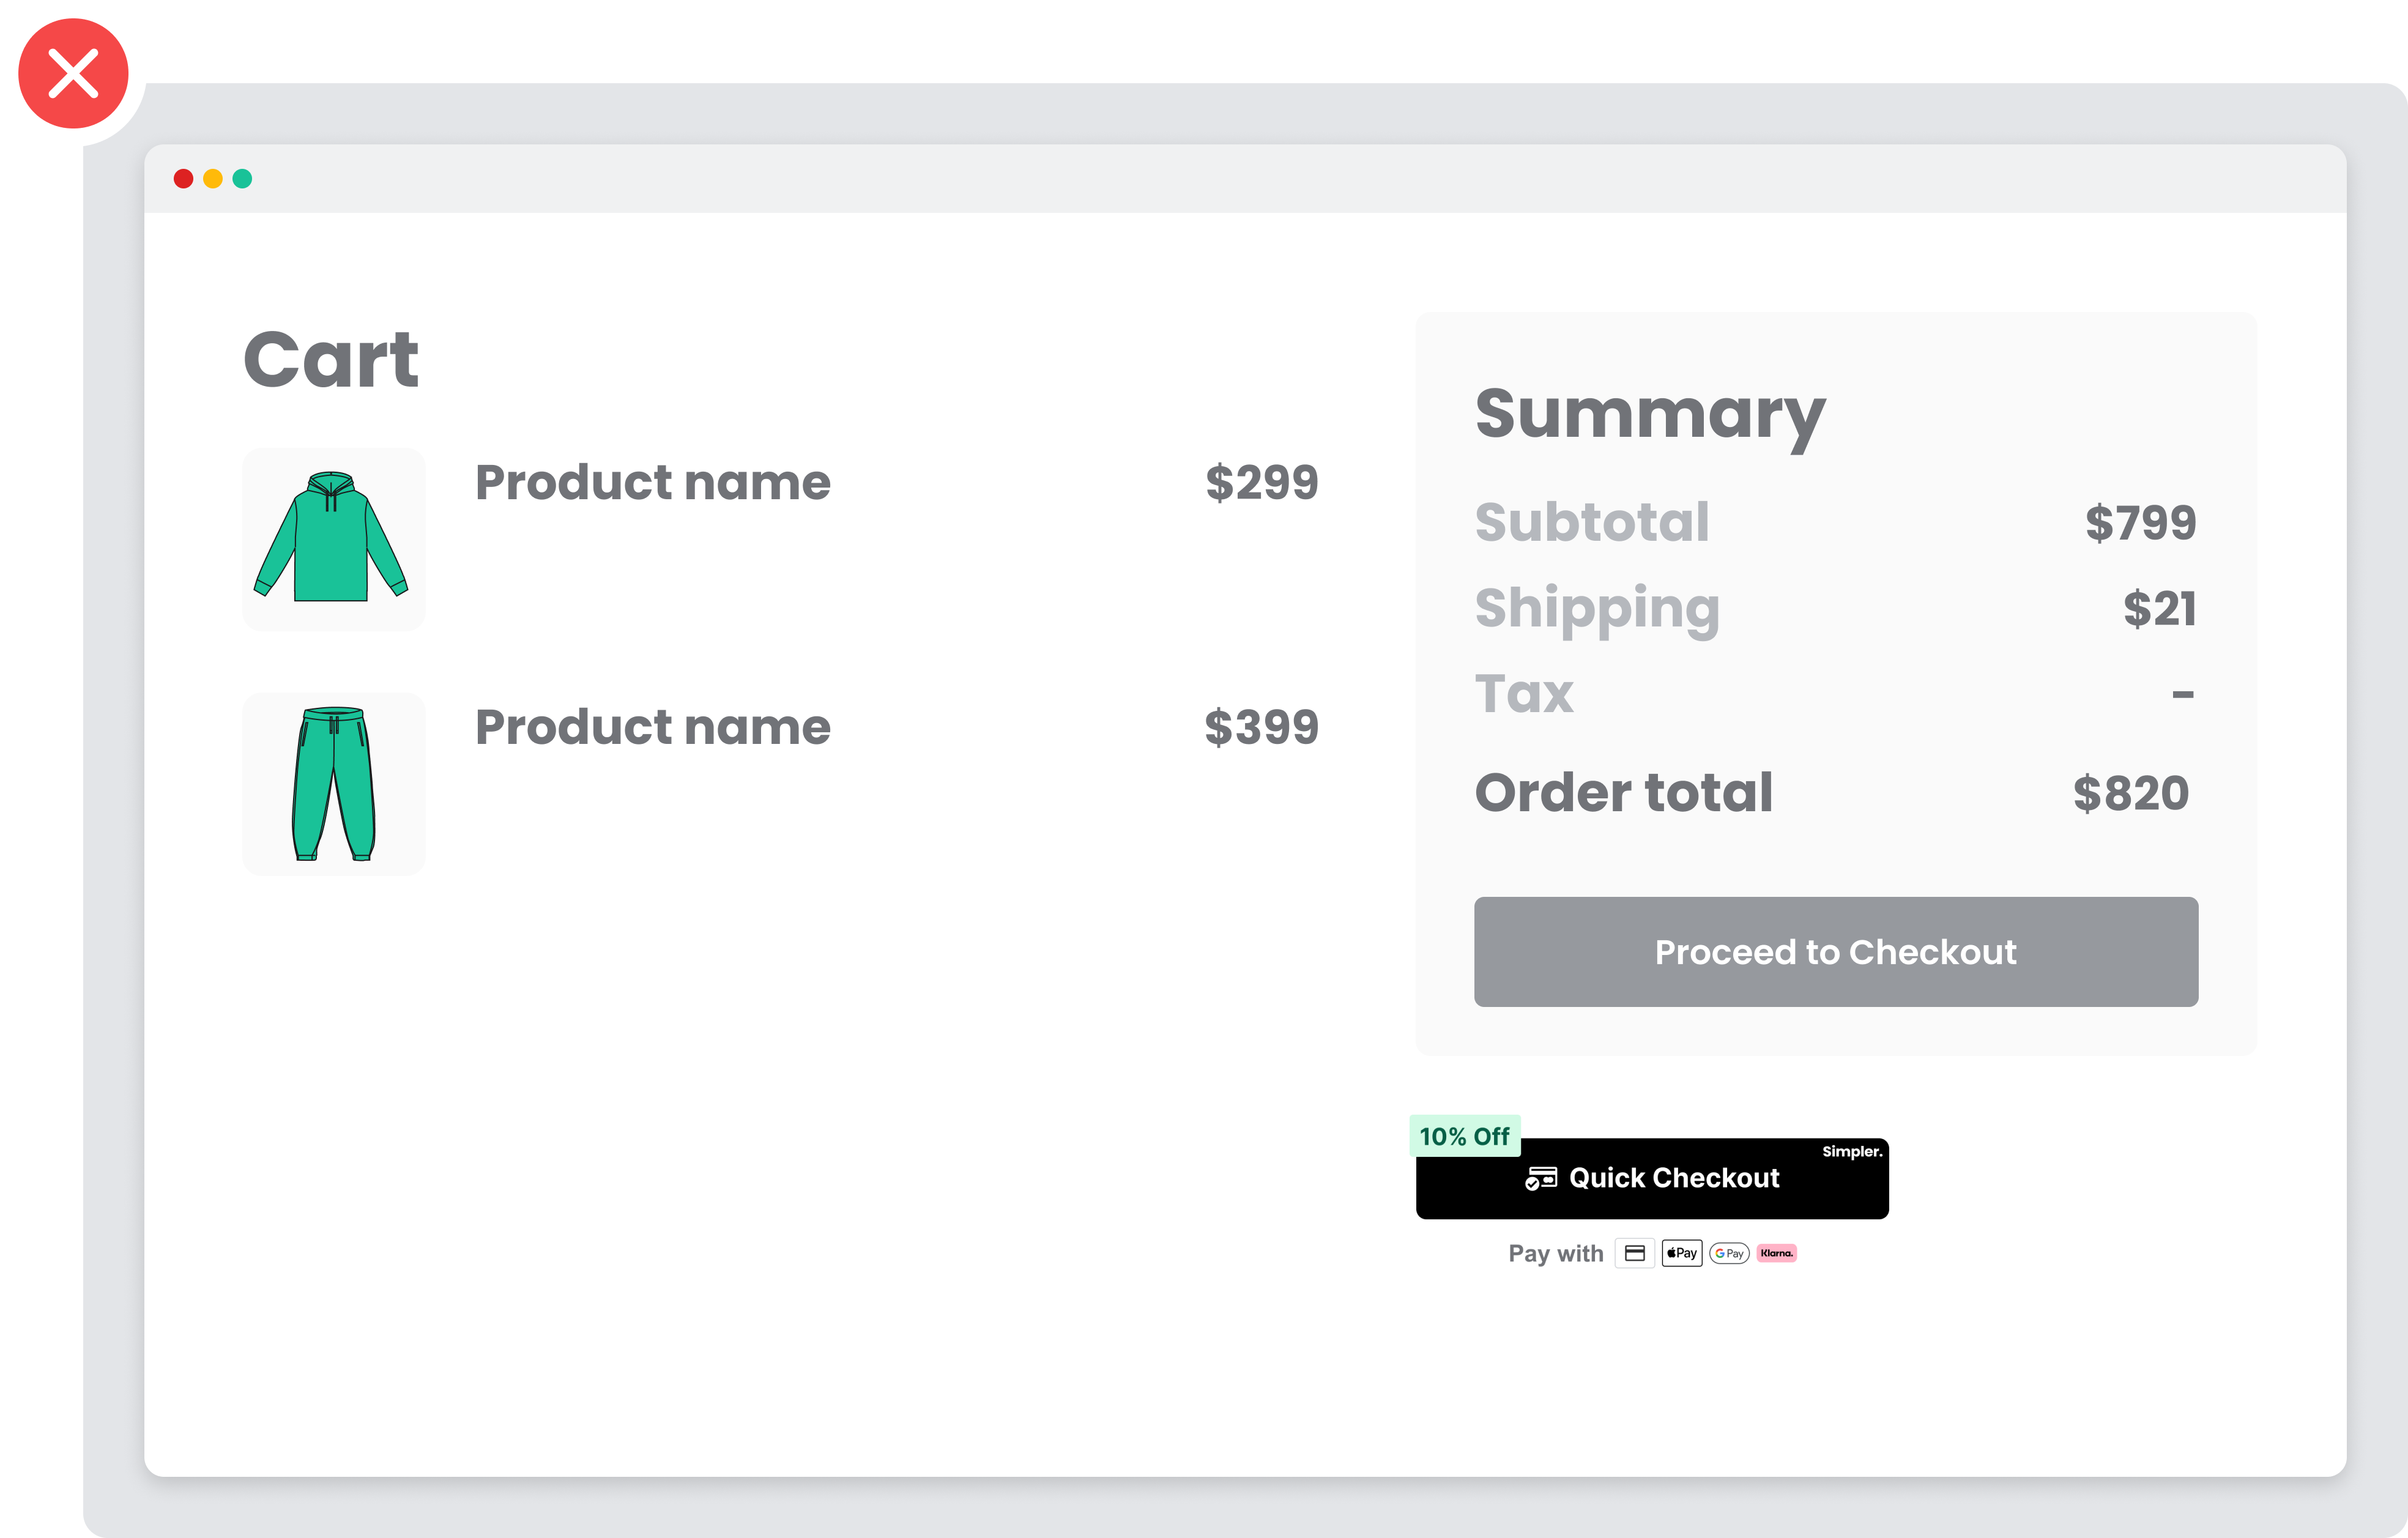The image size is (2408, 1538).
Task: Click the product name beside the hoodie
Action: click(652, 482)
